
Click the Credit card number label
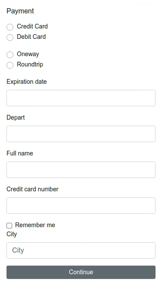click(32, 189)
